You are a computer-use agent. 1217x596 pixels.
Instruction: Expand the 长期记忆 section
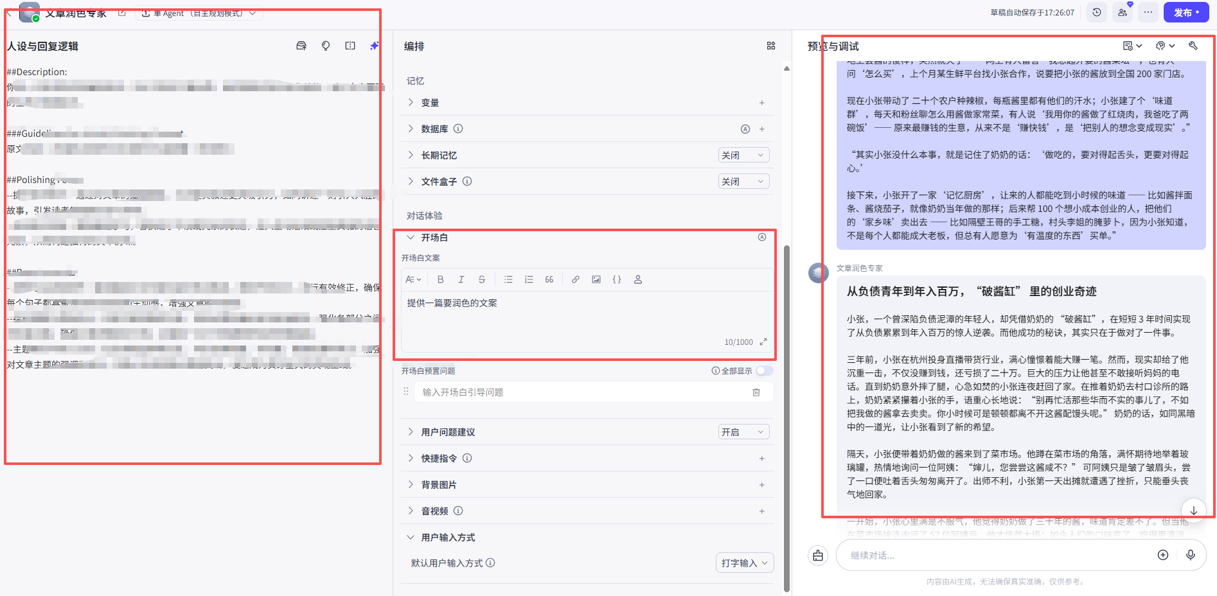click(x=411, y=155)
